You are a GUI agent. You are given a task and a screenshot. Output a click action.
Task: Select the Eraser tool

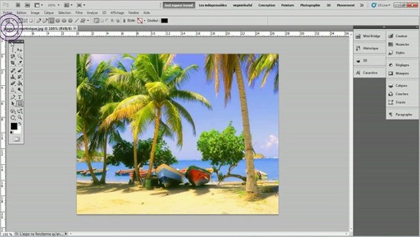coord(13,83)
